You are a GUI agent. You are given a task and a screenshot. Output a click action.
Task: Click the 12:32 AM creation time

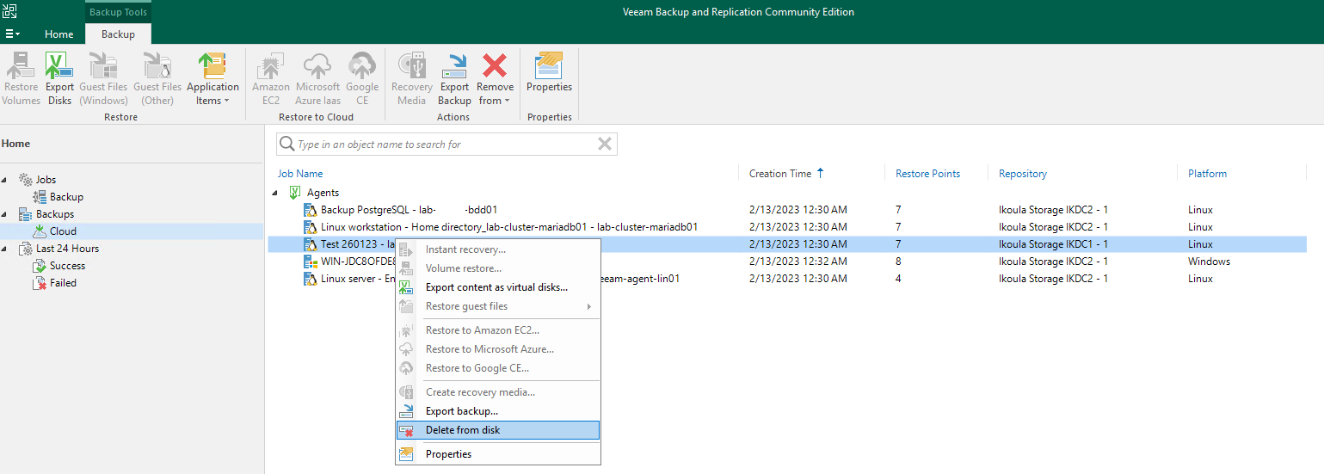[x=797, y=262]
